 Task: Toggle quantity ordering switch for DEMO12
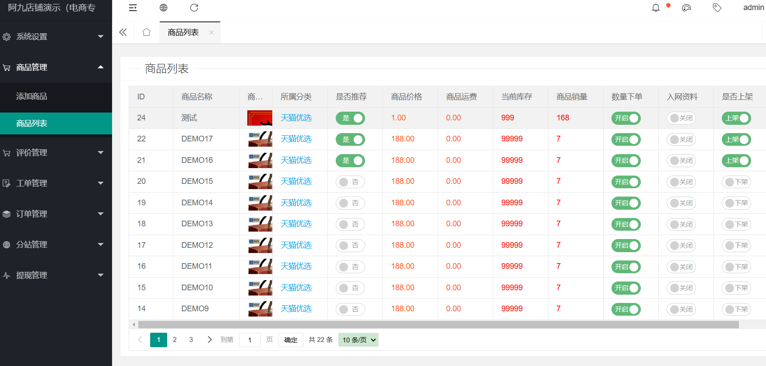point(626,246)
